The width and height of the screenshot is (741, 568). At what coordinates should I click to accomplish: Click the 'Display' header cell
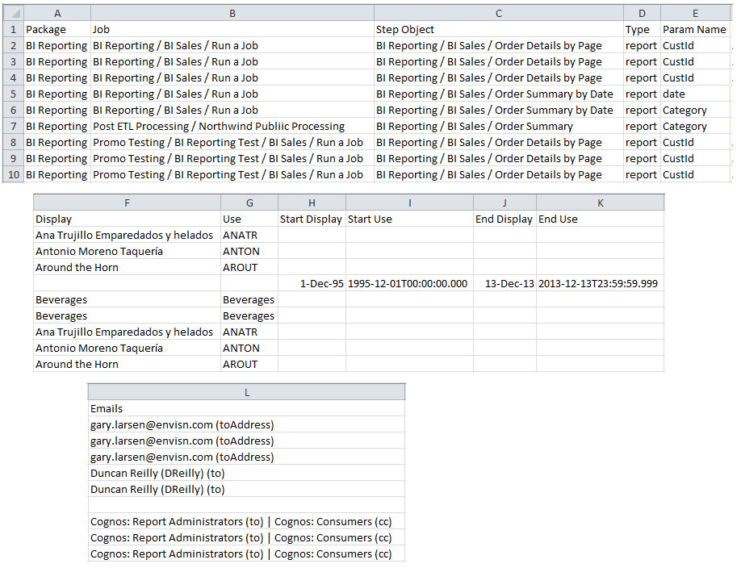[127, 219]
